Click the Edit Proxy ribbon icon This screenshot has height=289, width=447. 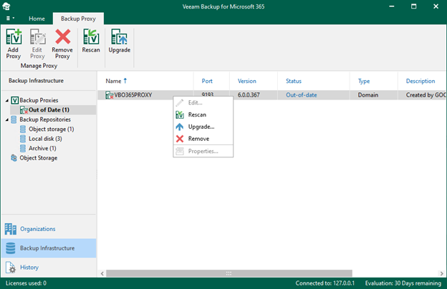(x=37, y=36)
